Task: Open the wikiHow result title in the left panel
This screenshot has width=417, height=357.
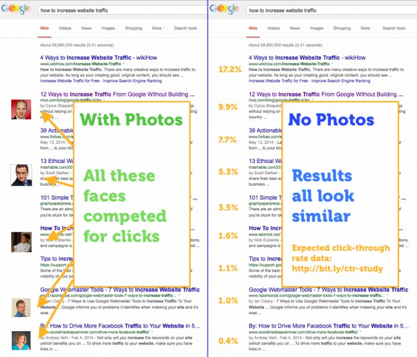Action: tap(99, 58)
